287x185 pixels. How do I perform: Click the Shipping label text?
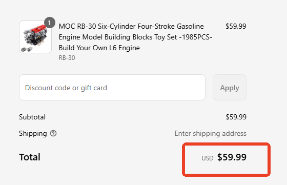click(33, 133)
